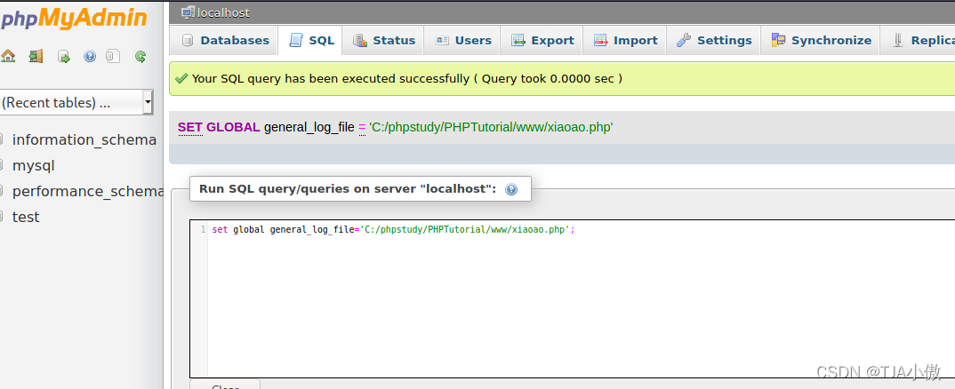Open the Databases tab

(225, 40)
